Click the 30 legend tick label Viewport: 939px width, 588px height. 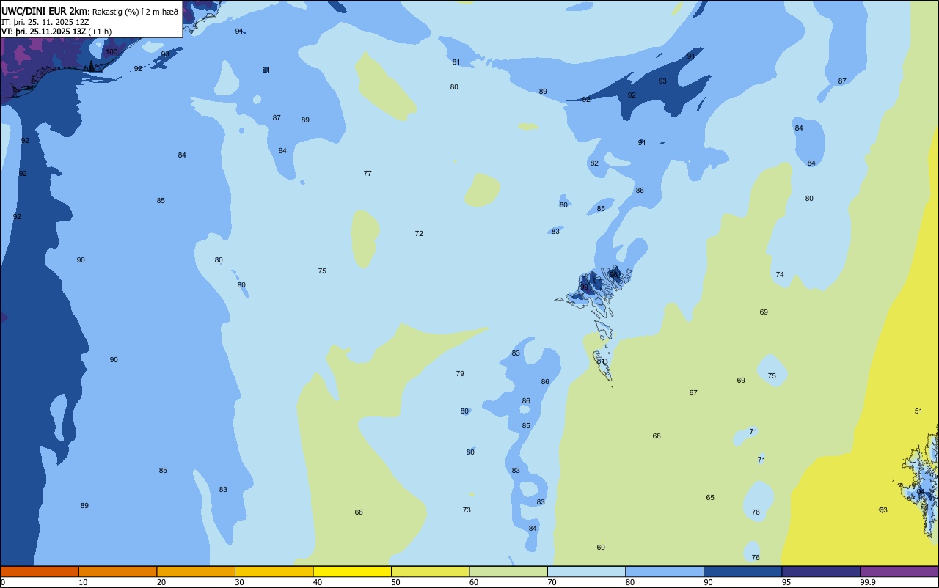[239, 582]
